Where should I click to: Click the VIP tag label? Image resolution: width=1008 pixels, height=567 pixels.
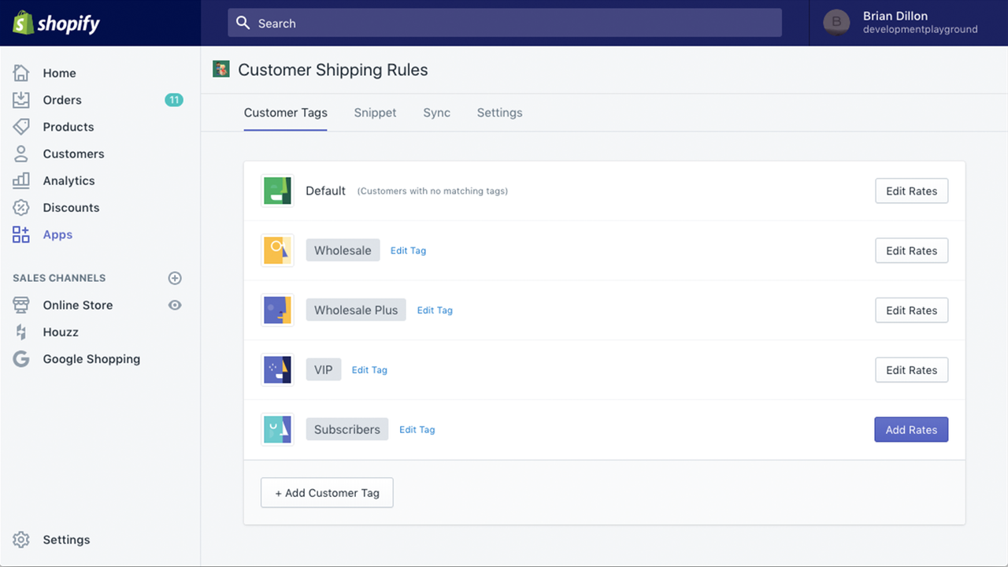click(324, 370)
